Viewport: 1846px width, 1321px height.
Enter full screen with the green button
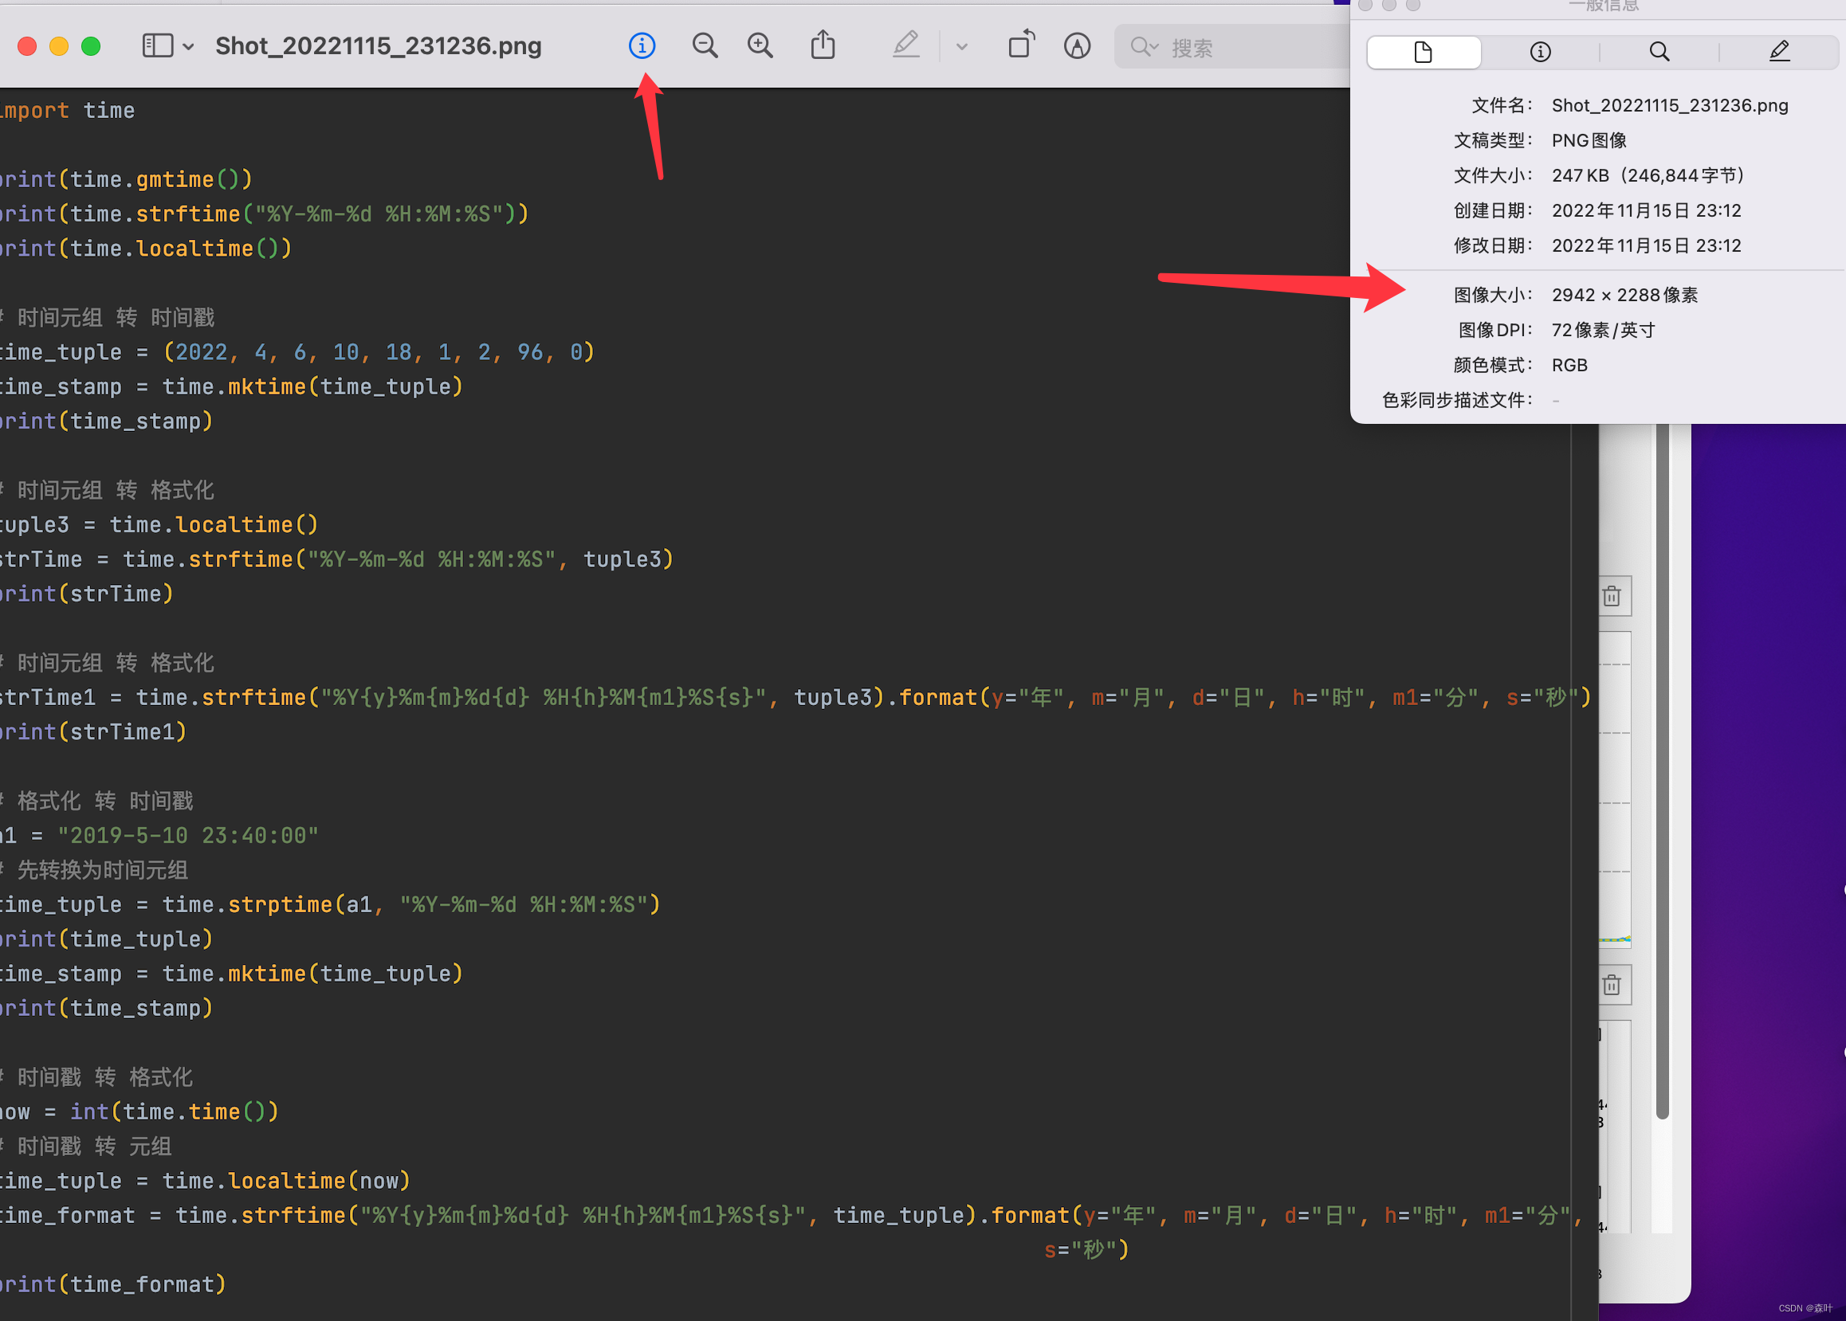pyautogui.click(x=91, y=46)
